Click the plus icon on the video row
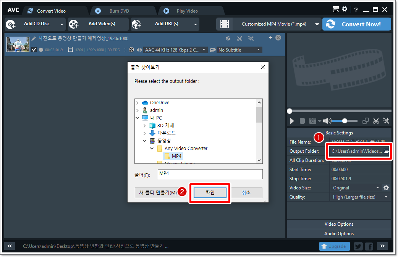This screenshot has height=257, width=398. point(271,37)
